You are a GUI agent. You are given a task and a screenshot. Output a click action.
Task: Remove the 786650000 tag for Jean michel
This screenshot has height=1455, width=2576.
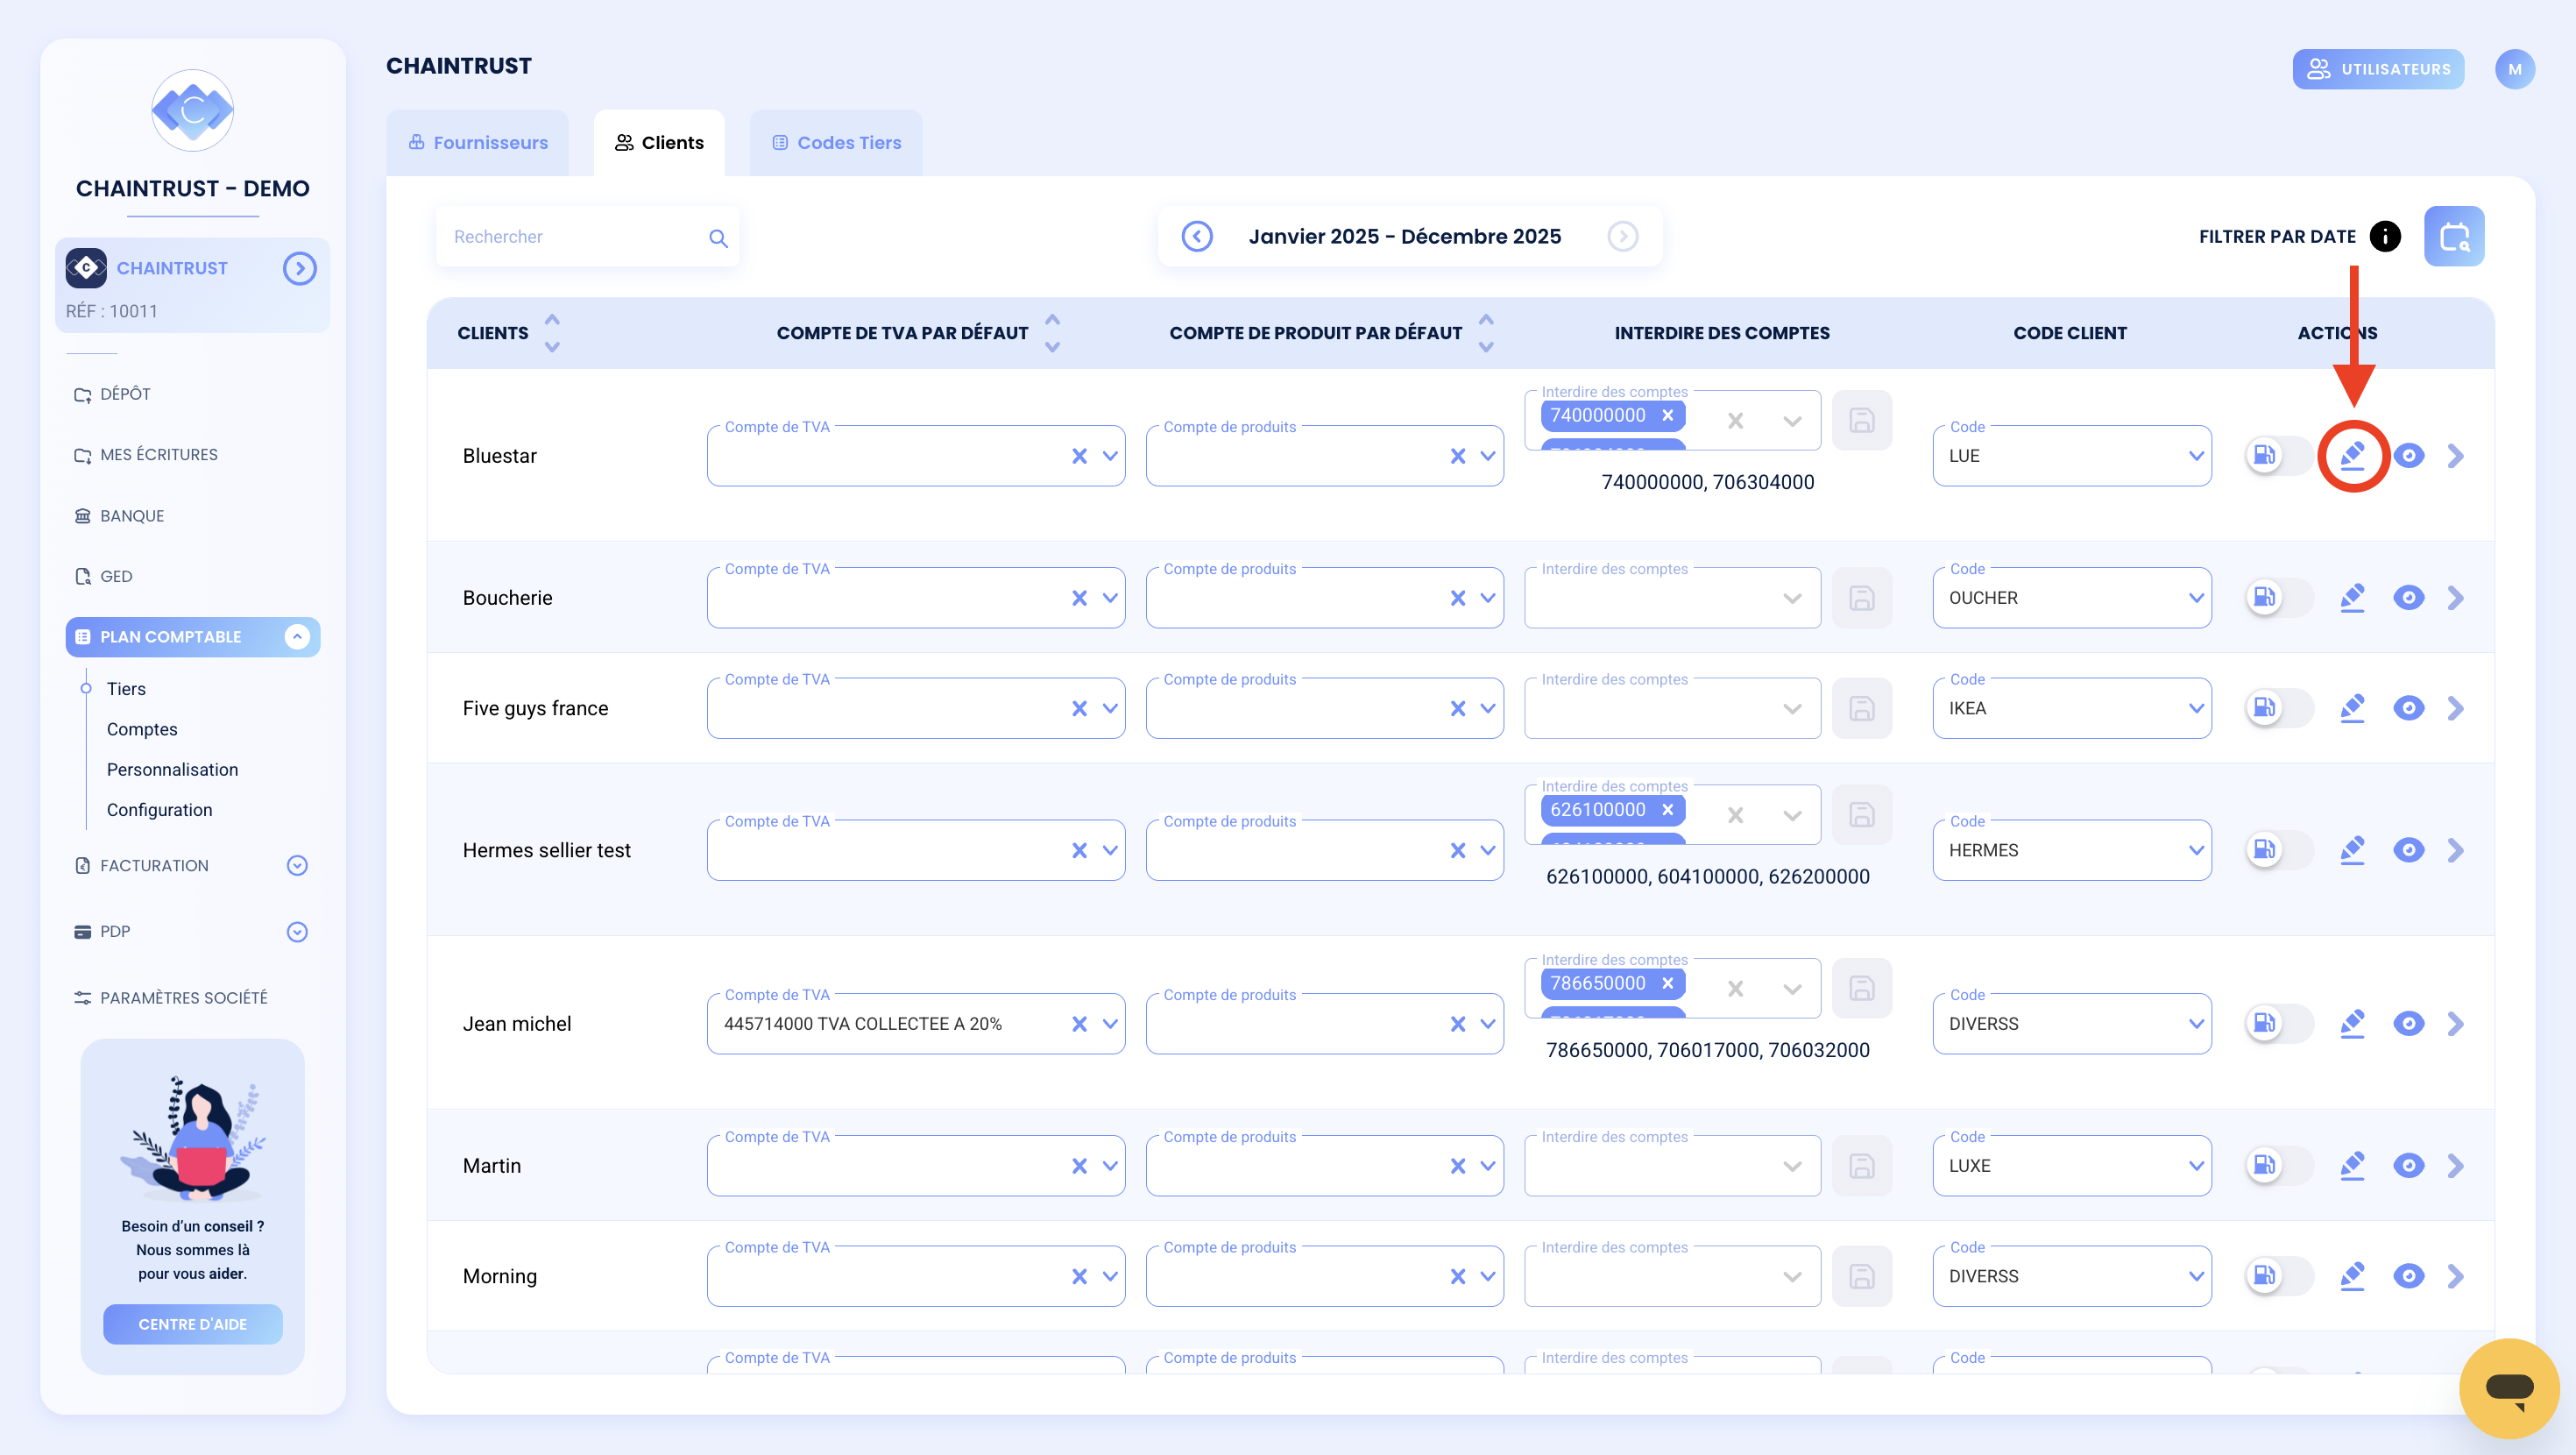[x=1667, y=983]
